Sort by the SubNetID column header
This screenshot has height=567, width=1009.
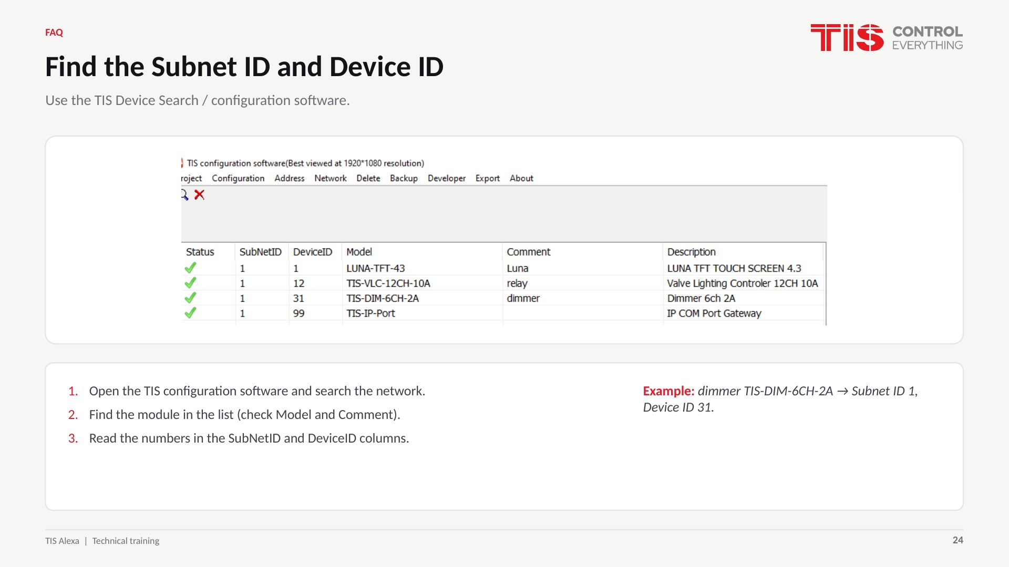[x=262, y=252]
